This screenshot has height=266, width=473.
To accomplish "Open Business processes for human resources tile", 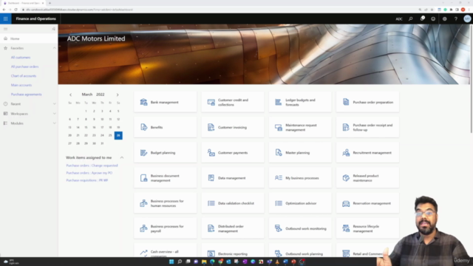I will (x=166, y=203).
